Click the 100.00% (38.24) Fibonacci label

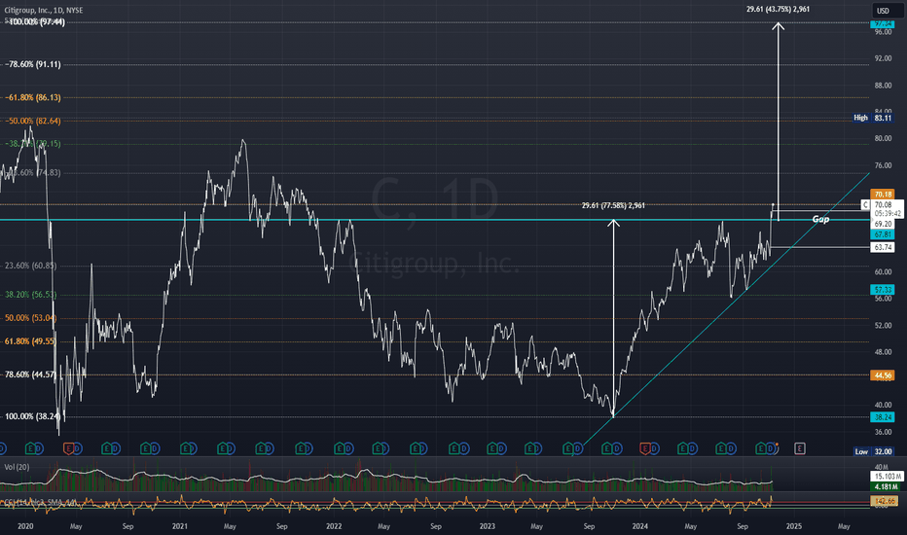pos(33,416)
